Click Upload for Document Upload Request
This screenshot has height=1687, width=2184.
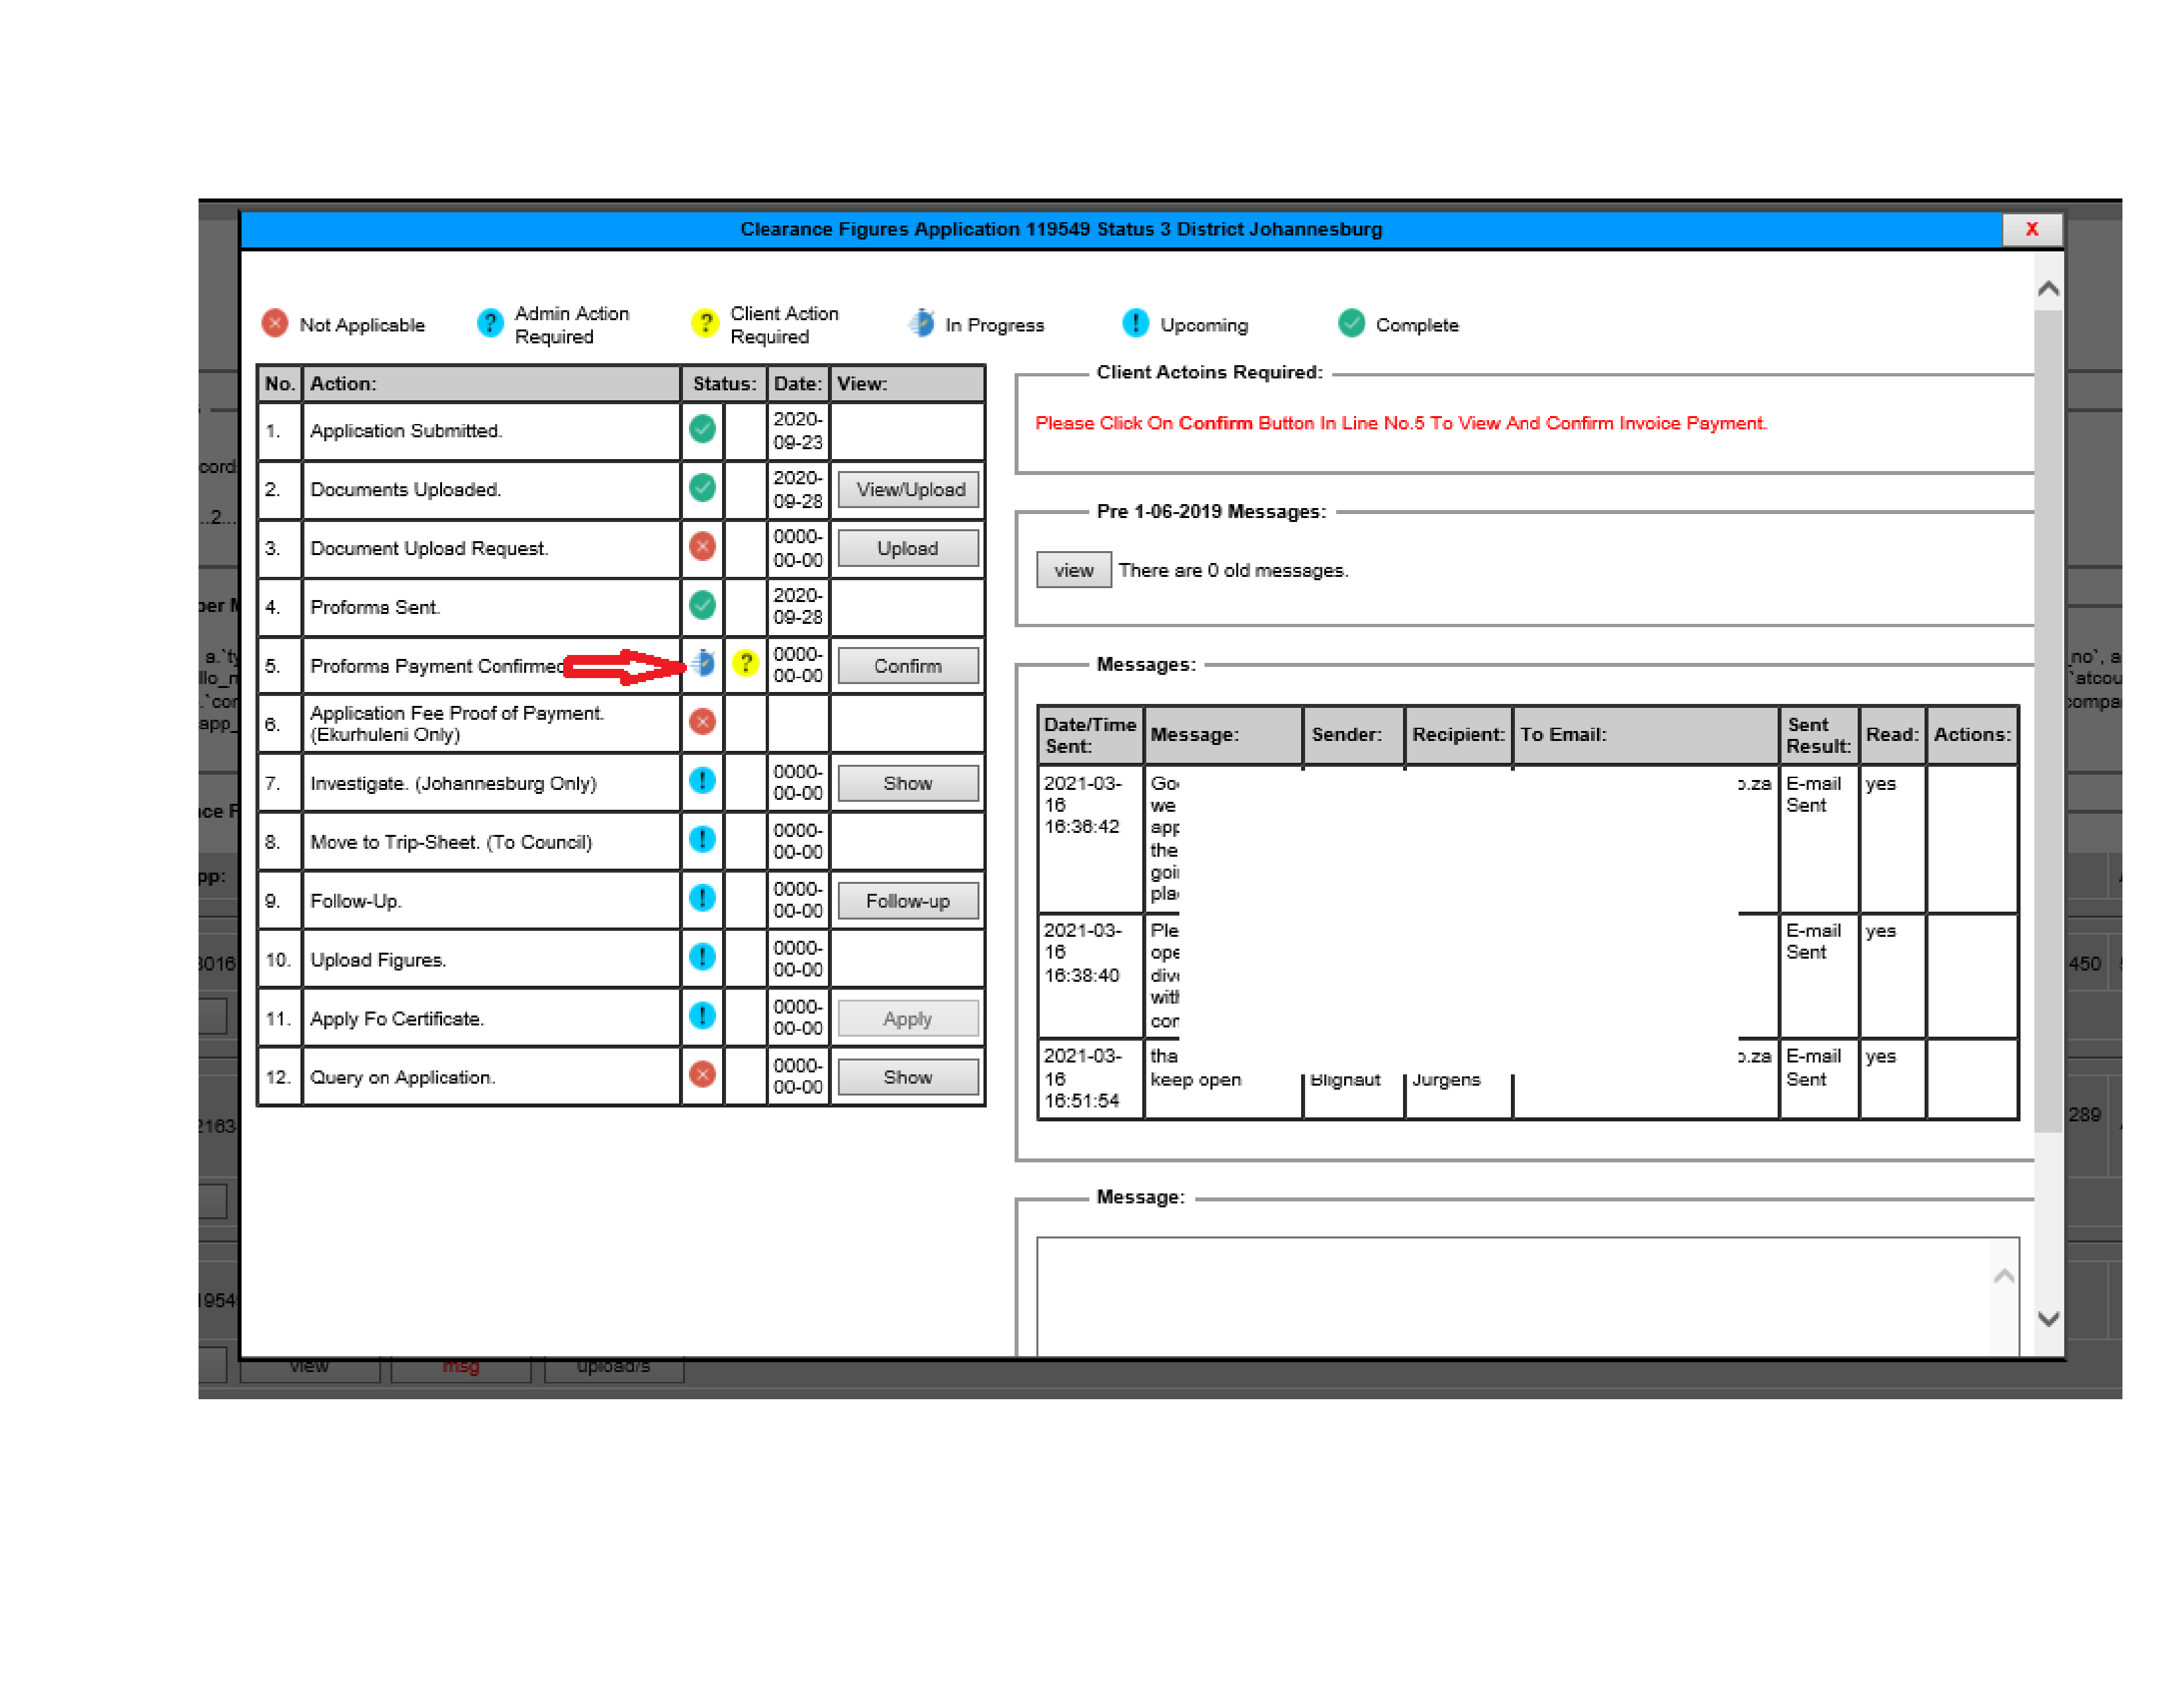pos(907,548)
